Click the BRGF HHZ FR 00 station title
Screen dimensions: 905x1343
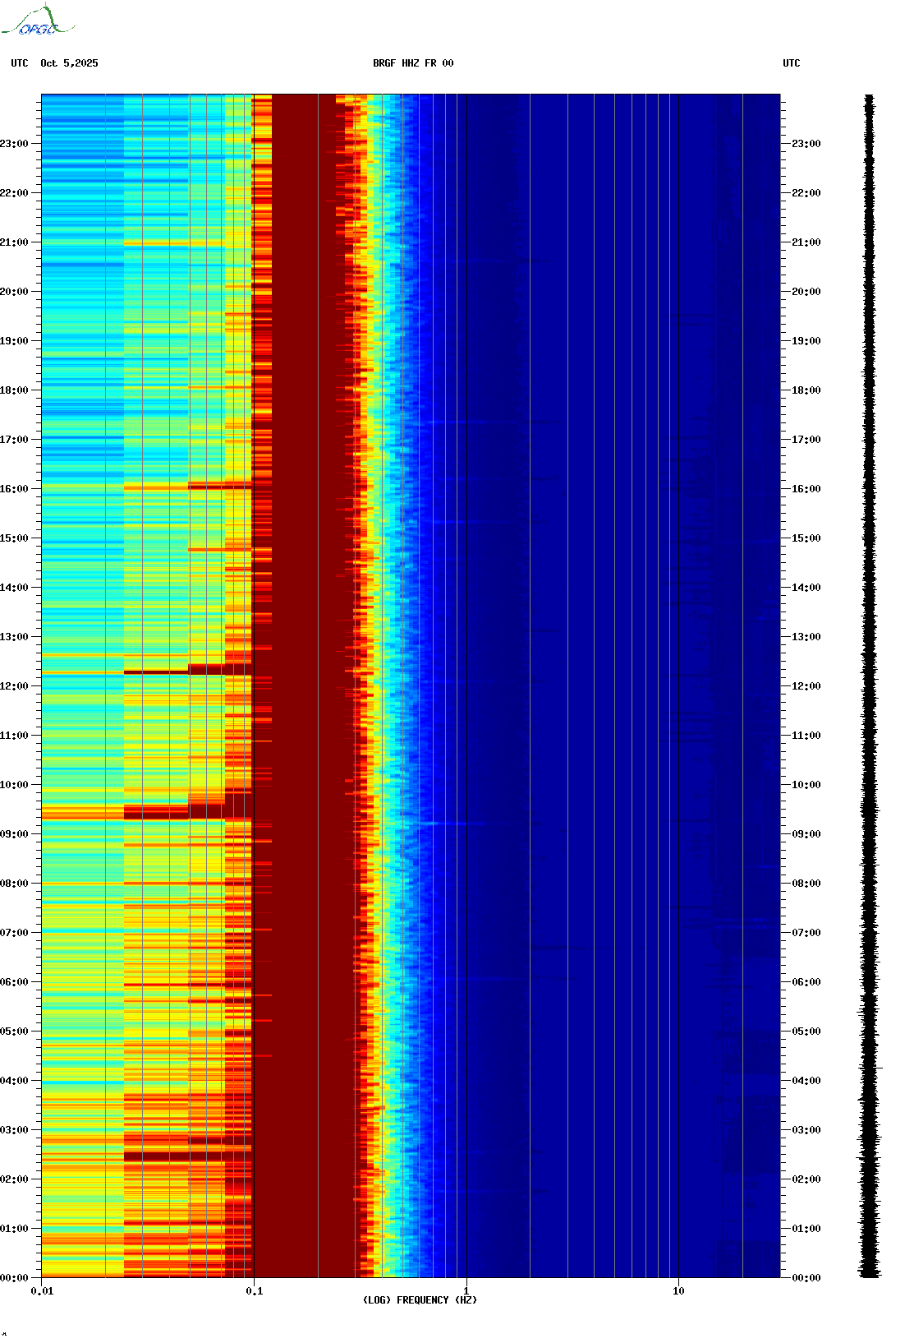412,63
